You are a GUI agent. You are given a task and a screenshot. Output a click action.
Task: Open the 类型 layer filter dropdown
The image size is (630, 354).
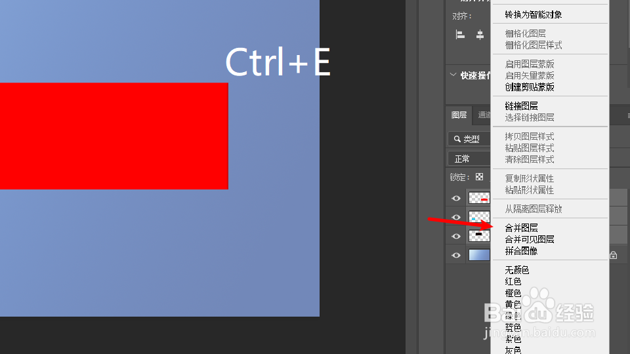469,139
